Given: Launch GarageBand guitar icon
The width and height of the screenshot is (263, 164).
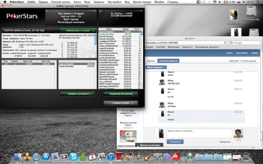Looking at the screenshot, I should click(x=148, y=157).
